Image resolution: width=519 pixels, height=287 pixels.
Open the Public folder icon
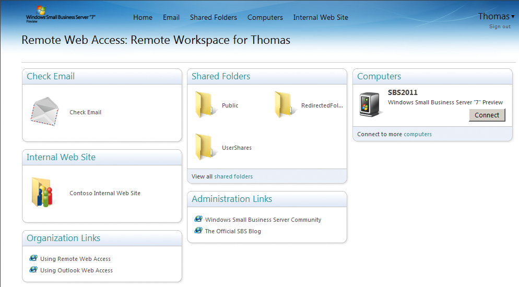(205, 105)
